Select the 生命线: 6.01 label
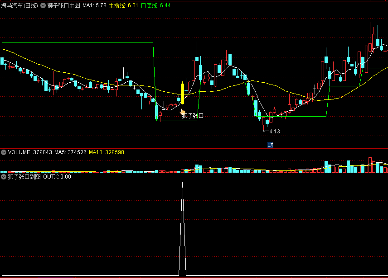This screenshot has height=278, width=388. (123, 5)
